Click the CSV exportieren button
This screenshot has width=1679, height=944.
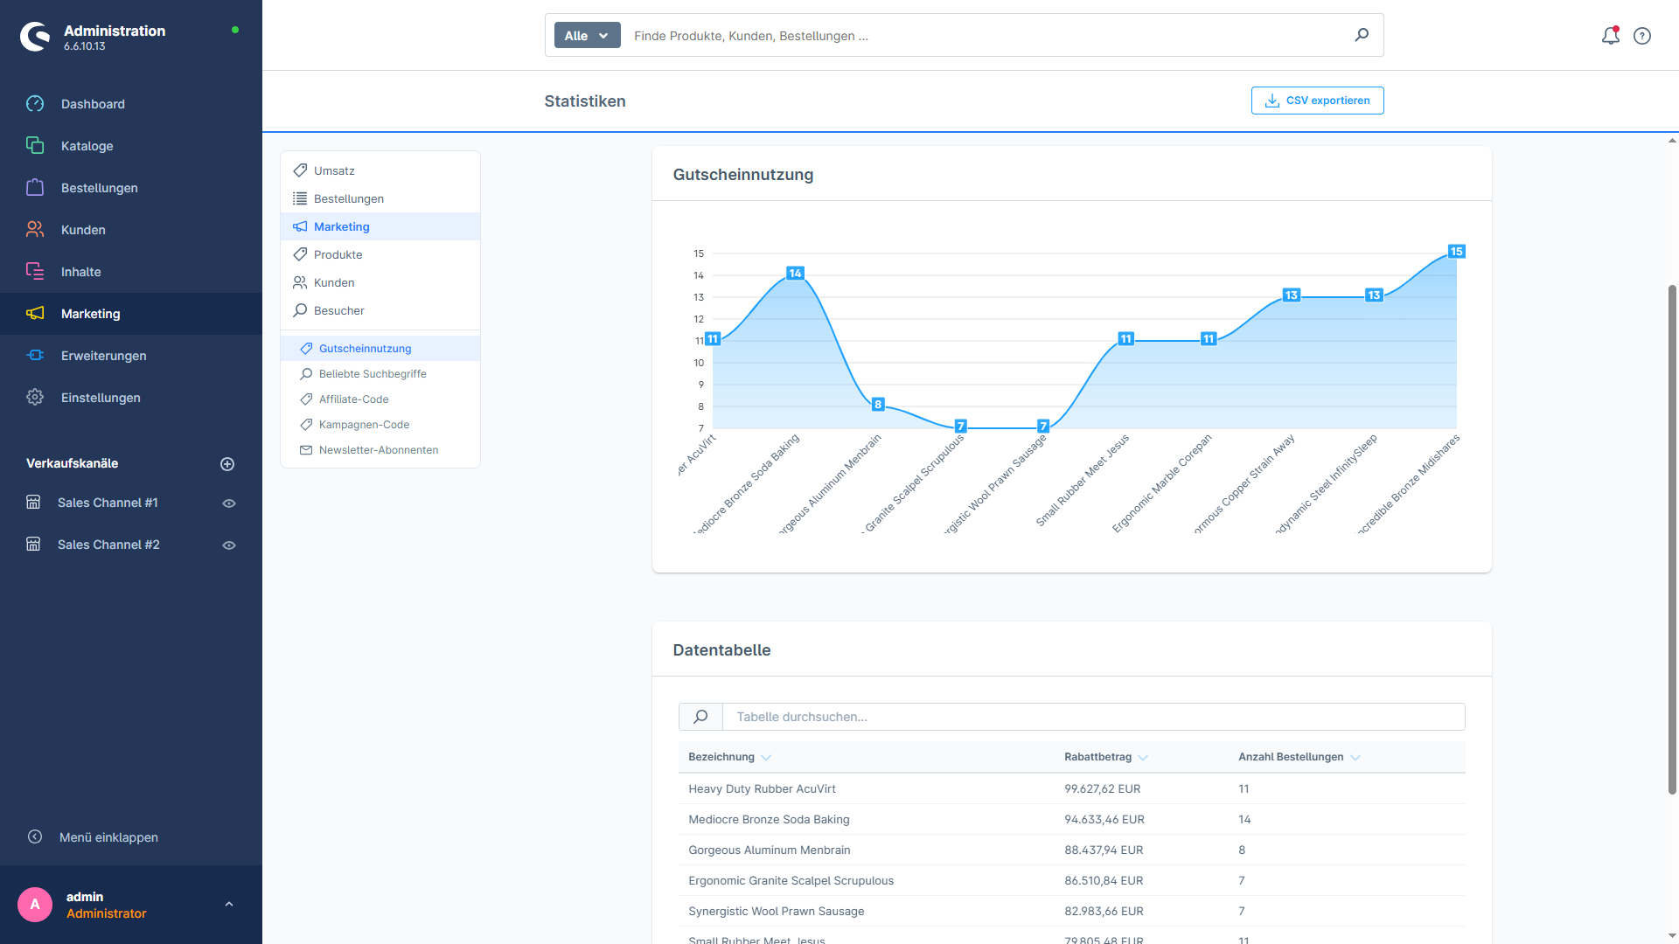pos(1317,100)
